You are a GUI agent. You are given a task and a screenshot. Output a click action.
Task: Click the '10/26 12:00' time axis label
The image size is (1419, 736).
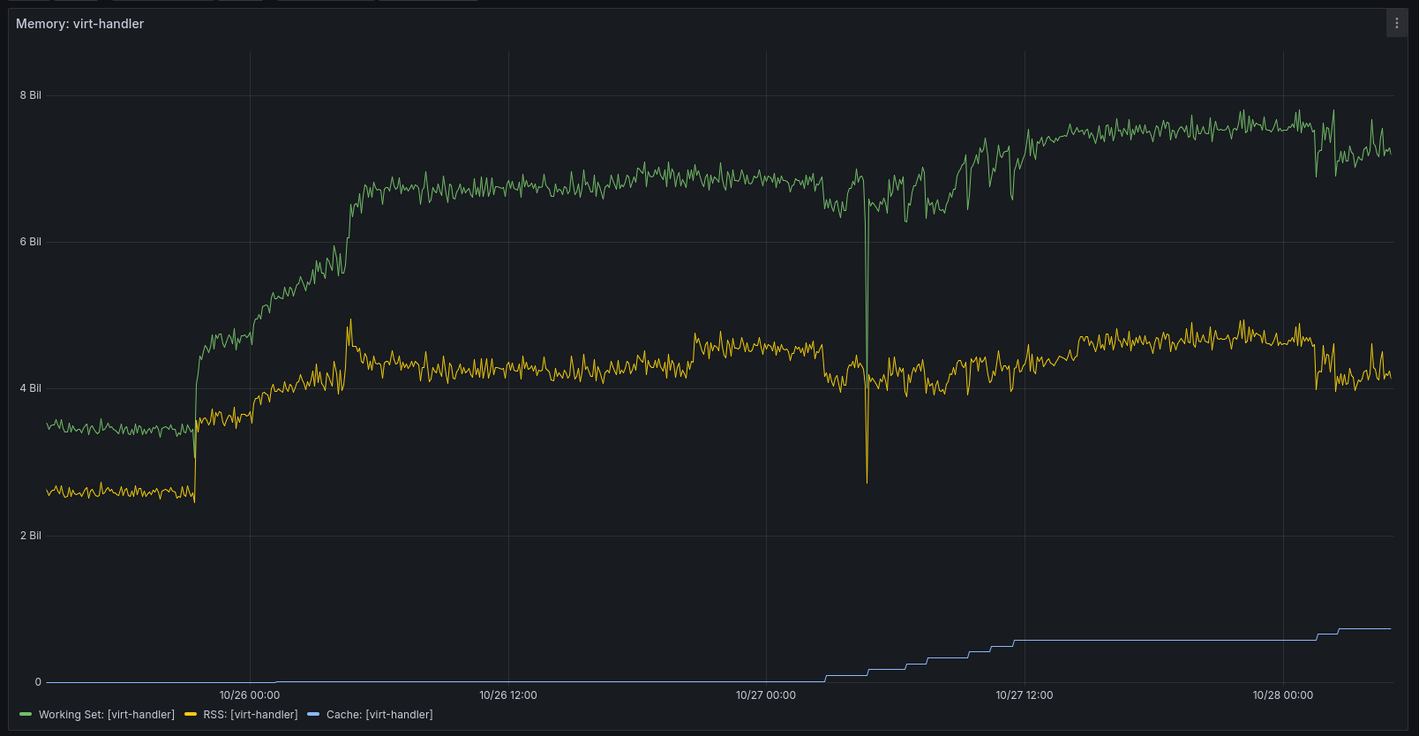coord(508,695)
